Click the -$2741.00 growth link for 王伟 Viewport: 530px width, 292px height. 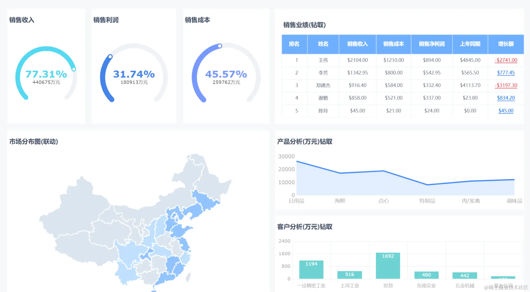506,60
